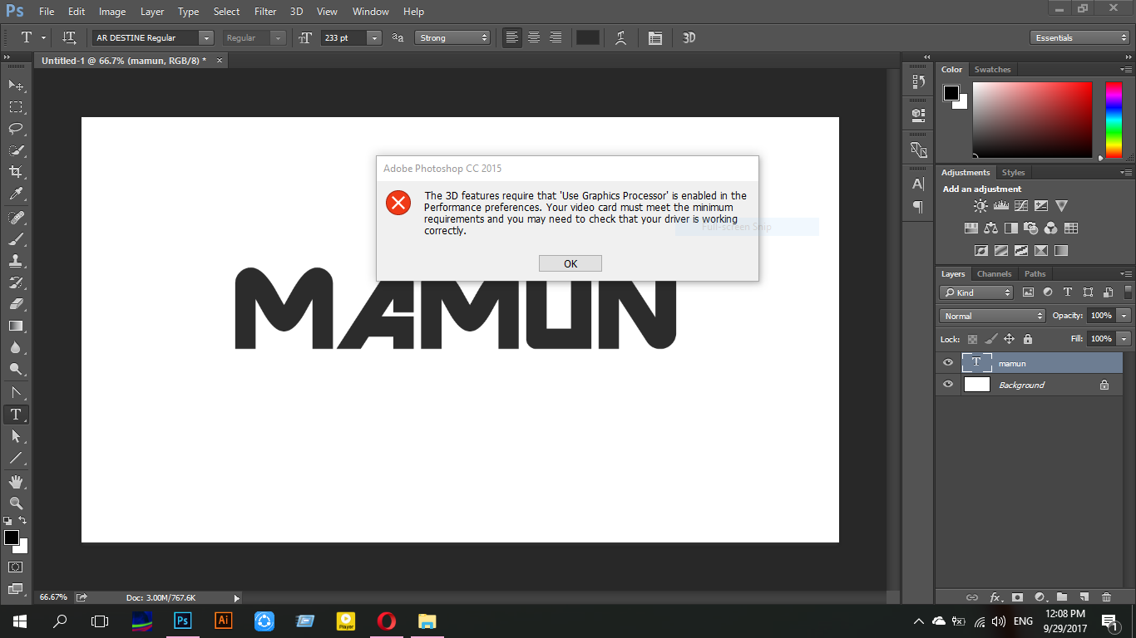This screenshot has width=1136, height=638.
Task: Open the Fill slider dropdown arrow
Action: (x=1124, y=339)
